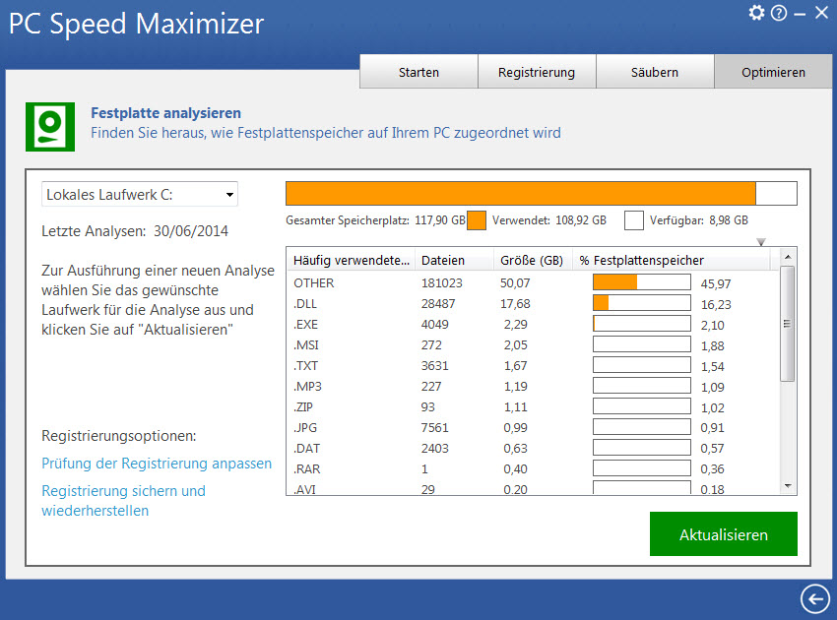Open help via question mark icon
Viewport: 837px width, 620px height.
point(779,13)
